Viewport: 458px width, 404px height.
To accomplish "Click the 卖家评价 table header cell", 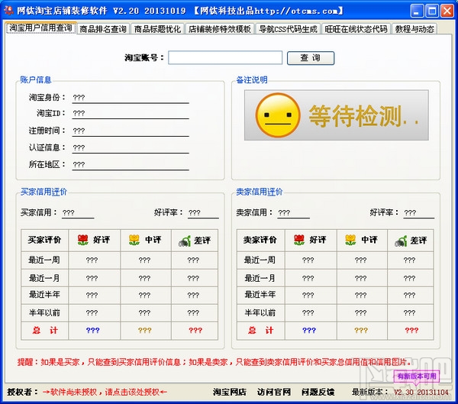I will click(260, 240).
